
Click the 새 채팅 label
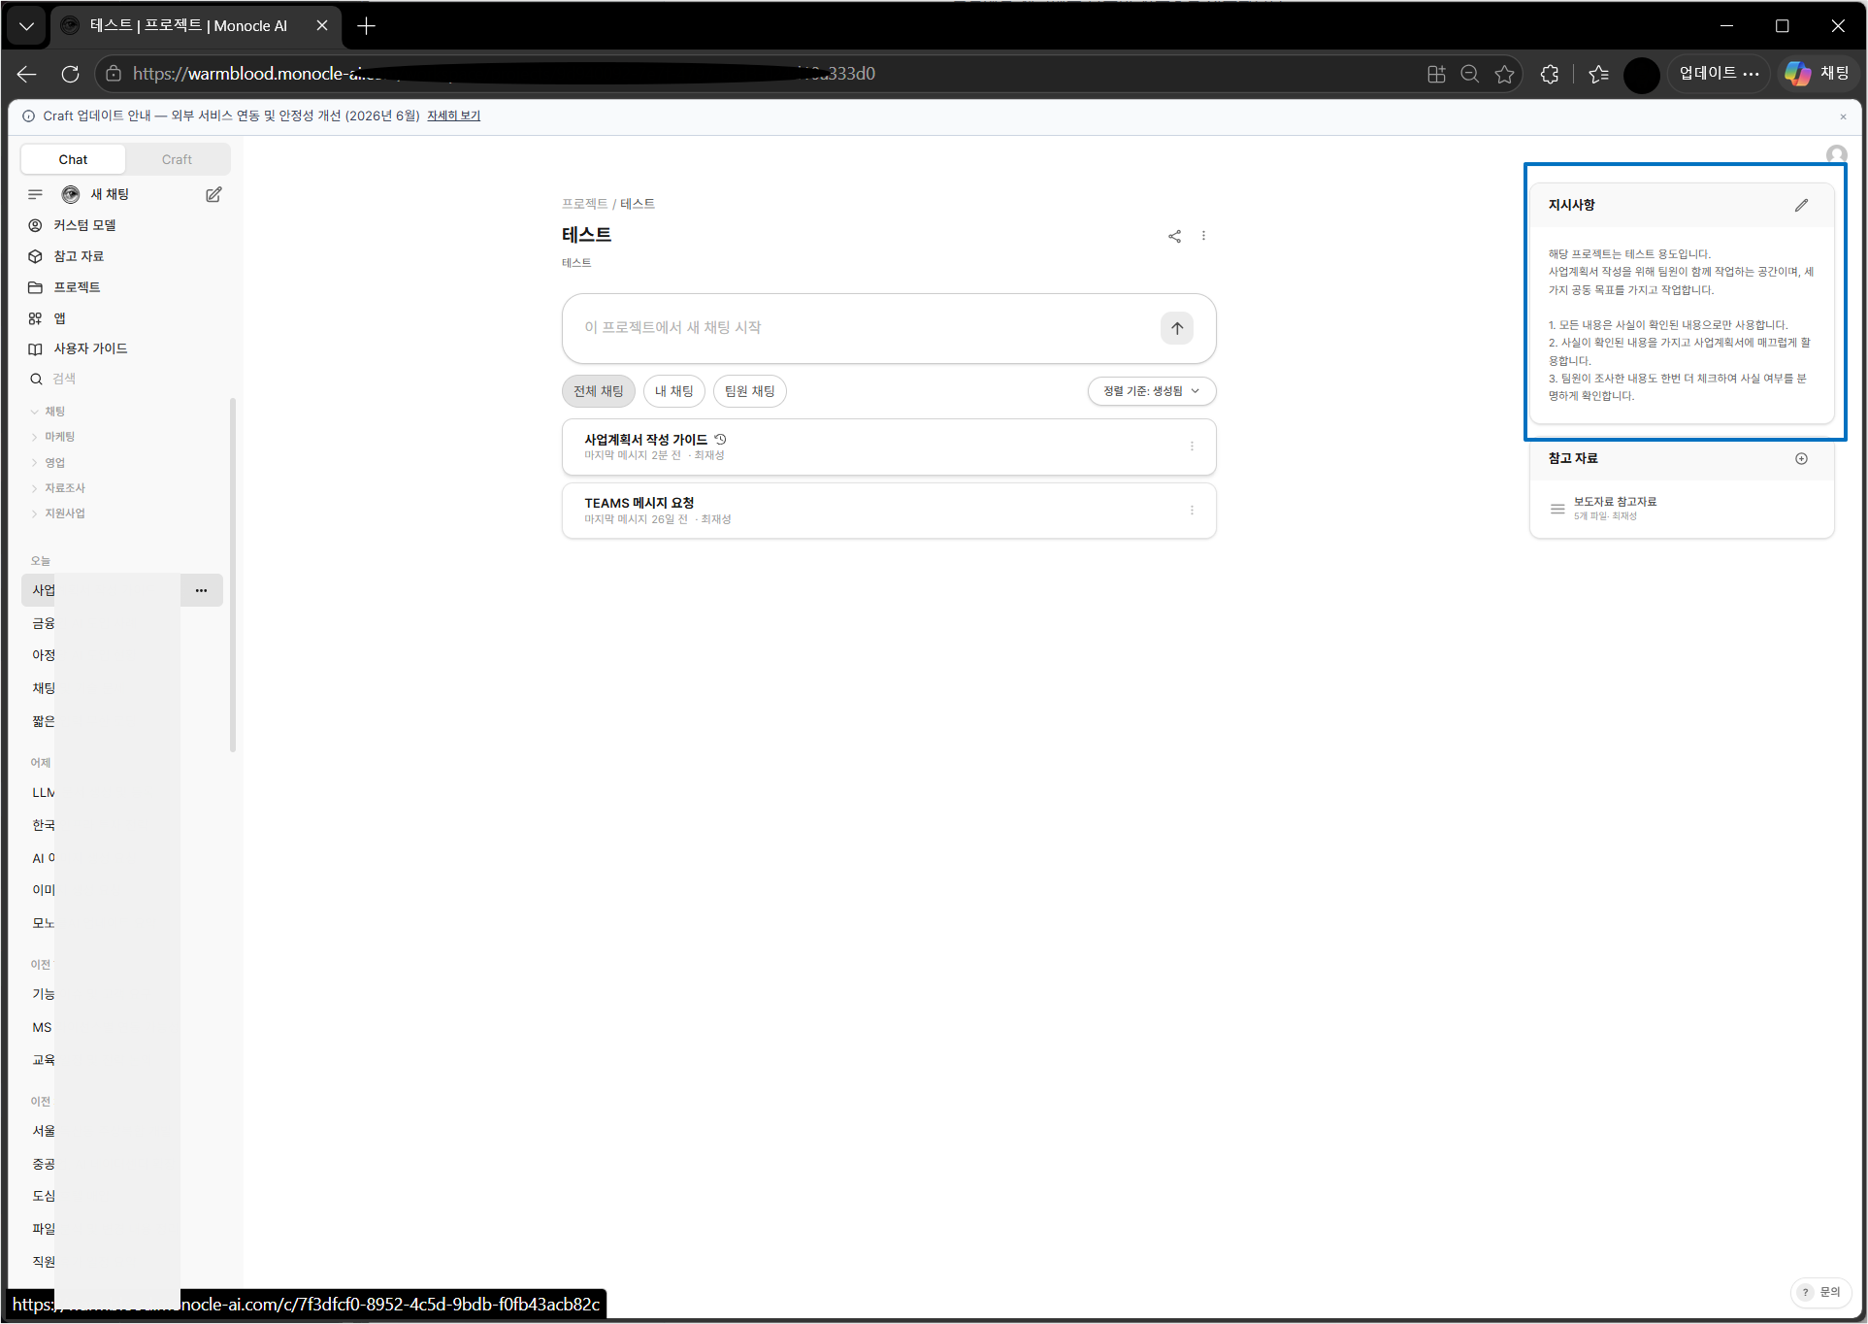click(x=110, y=194)
